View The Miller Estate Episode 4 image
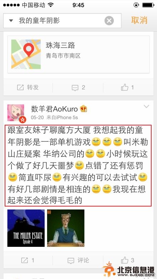 [26, 228]
